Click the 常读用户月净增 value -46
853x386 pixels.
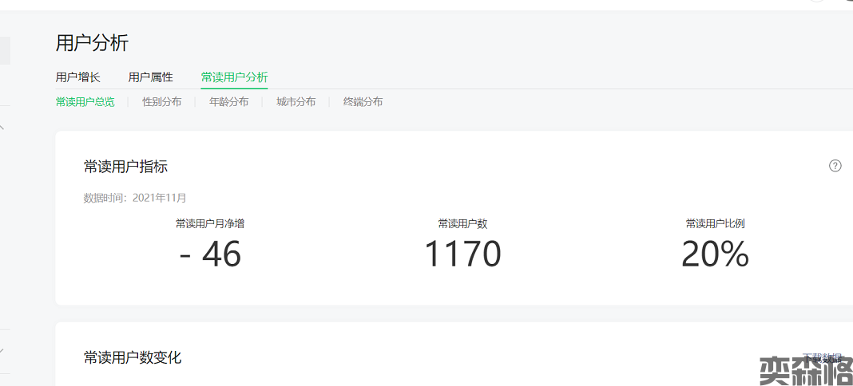click(210, 254)
